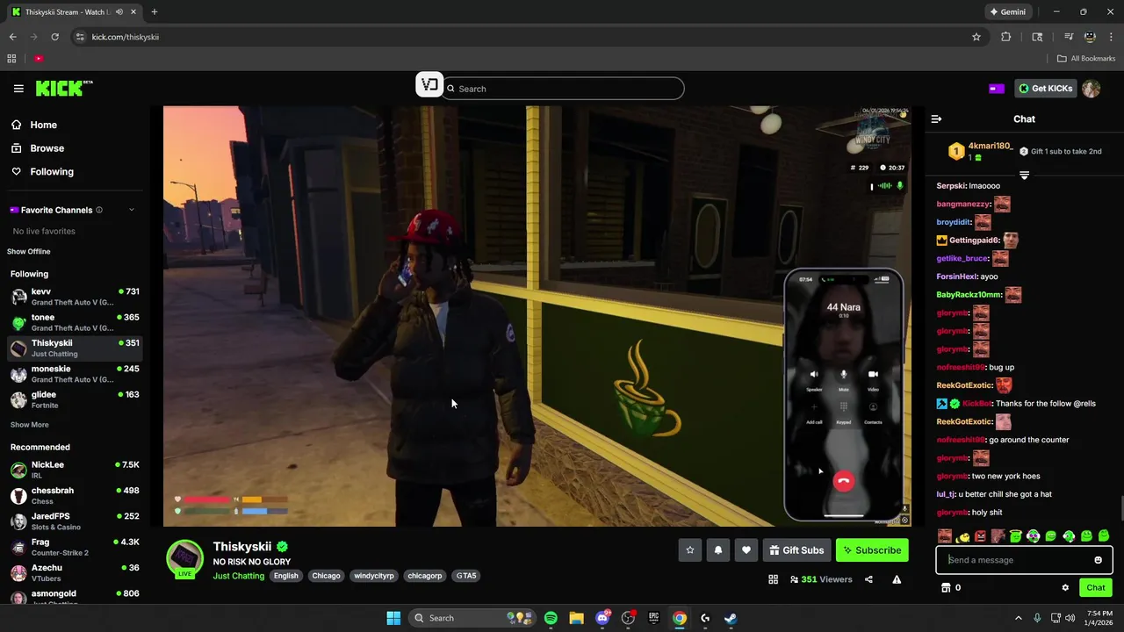Viewport: 1124px width, 632px height.
Task: Toggle the heart follow button
Action: [746, 550]
